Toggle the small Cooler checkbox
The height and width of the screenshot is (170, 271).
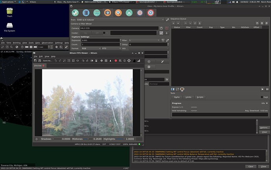pyautogui.click(x=104, y=33)
